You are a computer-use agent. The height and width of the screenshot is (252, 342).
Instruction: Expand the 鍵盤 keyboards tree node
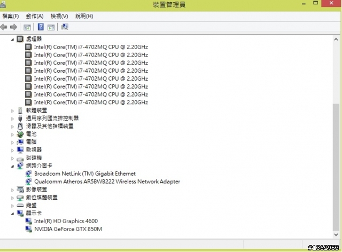(12, 206)
